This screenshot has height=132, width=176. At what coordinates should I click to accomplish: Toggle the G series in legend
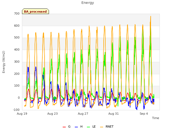click(67, 127)
